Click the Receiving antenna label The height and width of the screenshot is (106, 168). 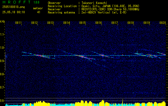61,12
